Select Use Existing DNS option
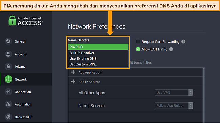Screen dimensions: 220x123 pos(98,58)
